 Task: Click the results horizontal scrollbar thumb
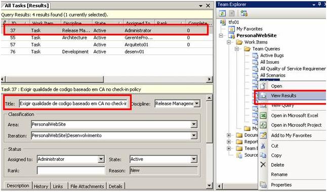[55, 79]
